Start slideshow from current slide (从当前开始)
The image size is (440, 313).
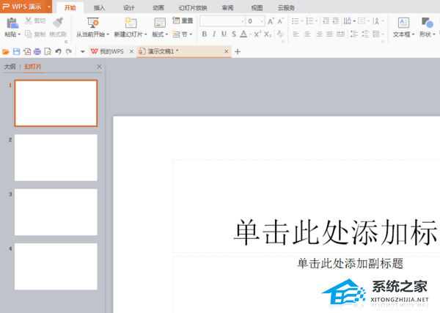click(x=92, y=23)
